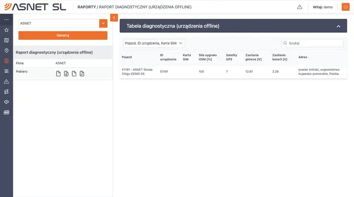Download via plain file icon left of Excel
Viewport: 354px width, 197px height.
click(58, 74)
